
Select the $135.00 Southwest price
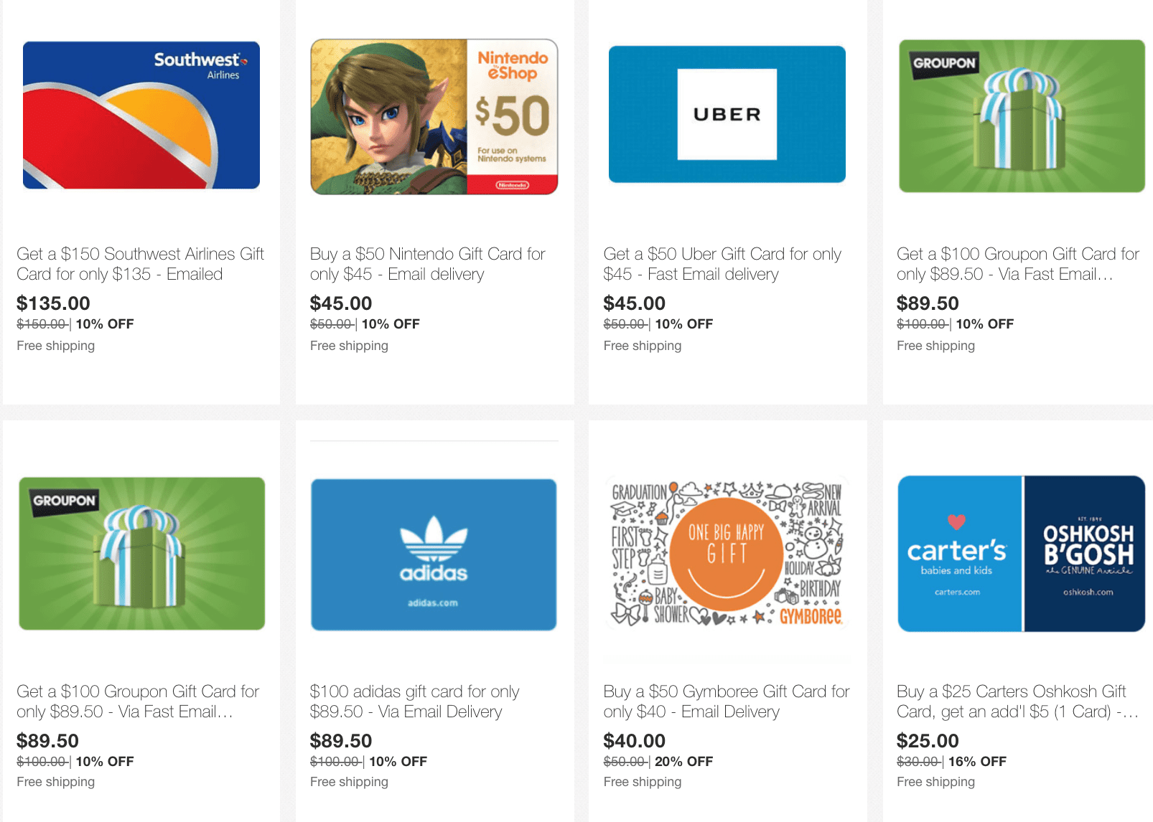[54, 303]
